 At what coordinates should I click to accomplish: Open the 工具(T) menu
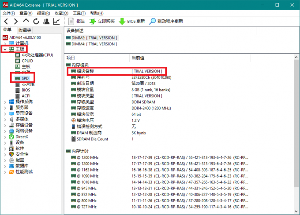pos(79,13)
